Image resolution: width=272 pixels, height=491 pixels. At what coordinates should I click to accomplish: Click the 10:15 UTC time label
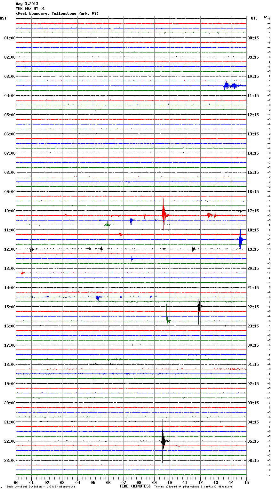coord(253,76)
